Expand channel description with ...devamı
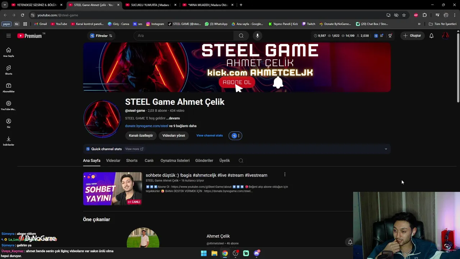This screenshot has height=259, width=460. point(173,118)
